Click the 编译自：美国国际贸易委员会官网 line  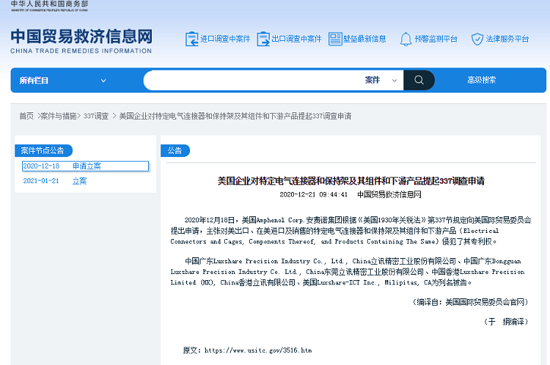[470, 302]
